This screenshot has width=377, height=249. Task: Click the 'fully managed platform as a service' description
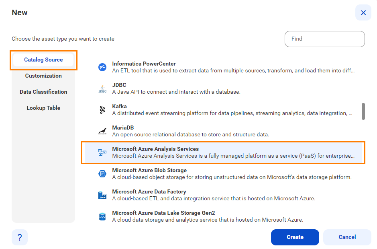233,156
